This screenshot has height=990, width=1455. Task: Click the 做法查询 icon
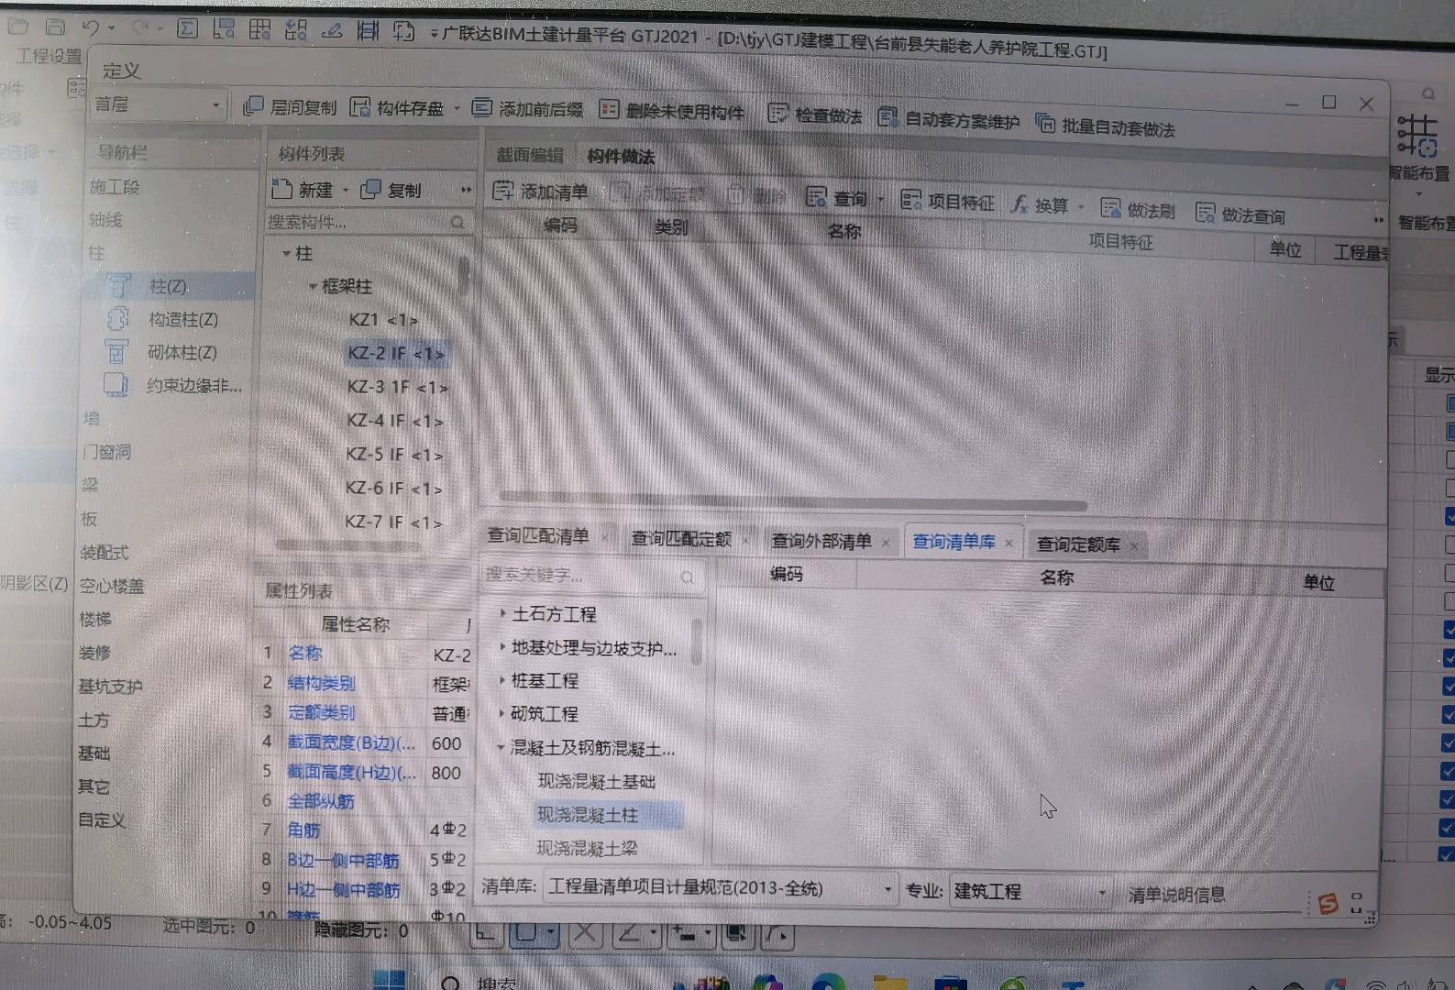[x=1206, y=213]
